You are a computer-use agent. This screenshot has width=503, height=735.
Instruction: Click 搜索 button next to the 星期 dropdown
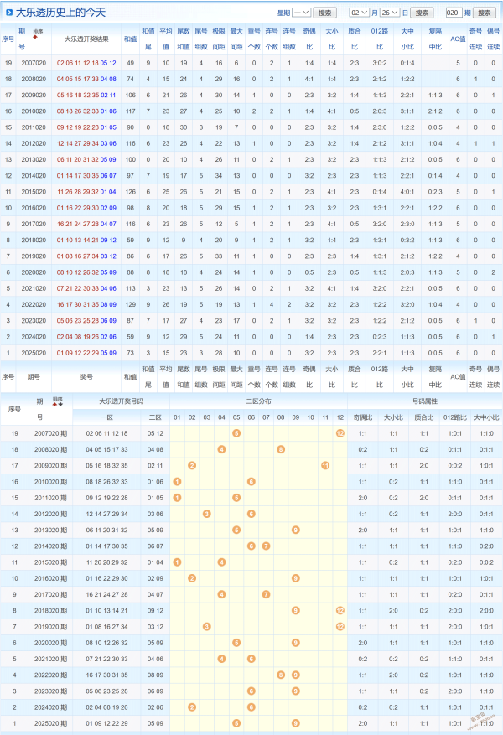(326, 13)
